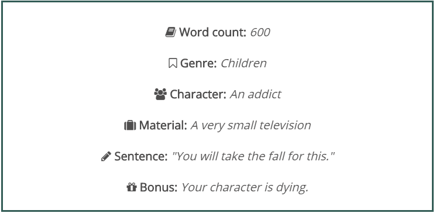Click the text Your character is dying
The height and width of the screenshot is (213, 436).
pos(245,187)
